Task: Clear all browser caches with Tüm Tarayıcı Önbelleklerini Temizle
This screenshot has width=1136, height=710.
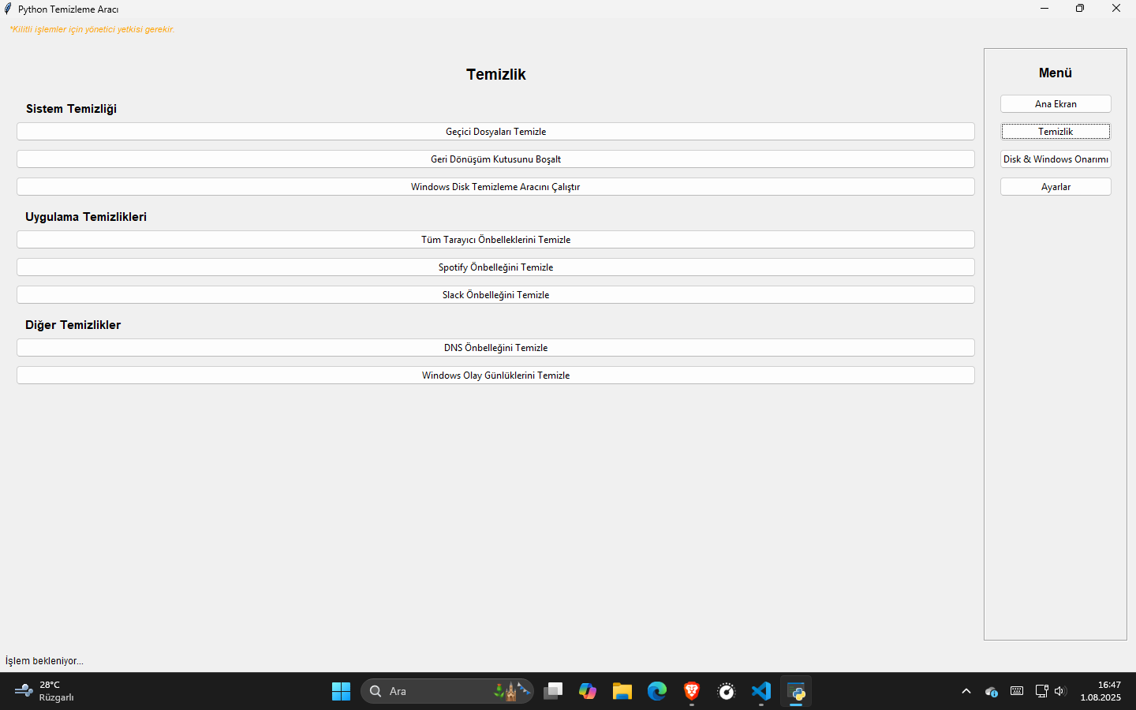Action: (495, 240)
